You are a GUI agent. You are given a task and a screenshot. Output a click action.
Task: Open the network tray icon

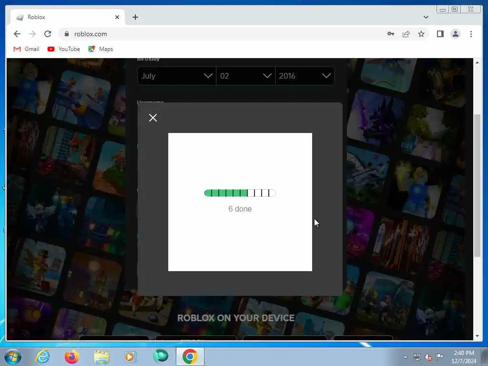point(417,357)
